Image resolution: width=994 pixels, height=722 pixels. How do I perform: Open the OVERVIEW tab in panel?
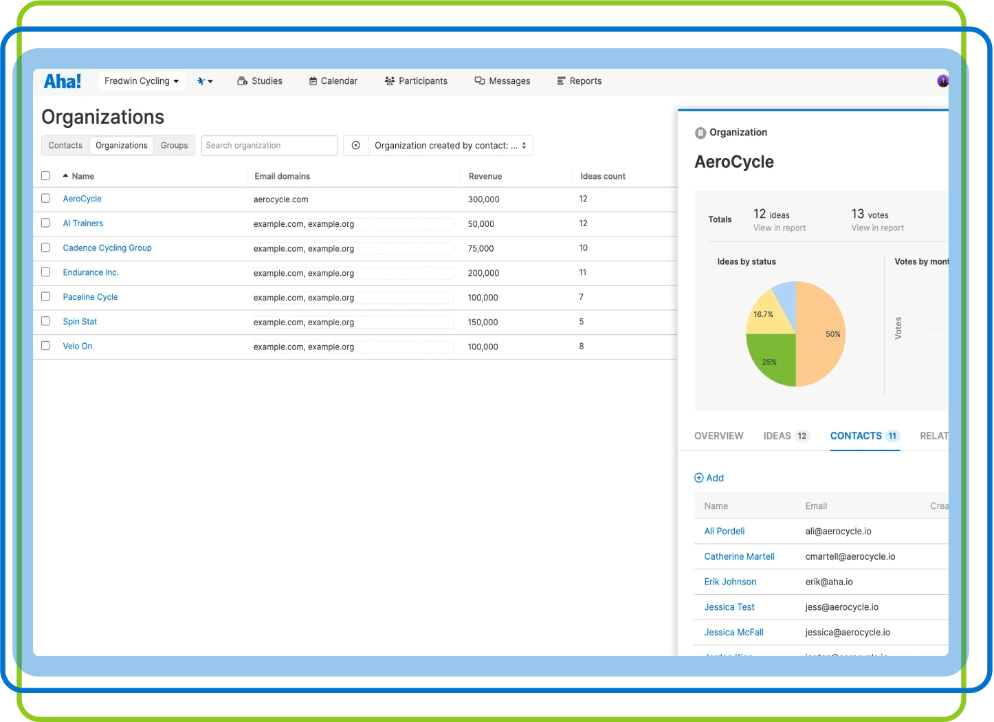(719, 436)
